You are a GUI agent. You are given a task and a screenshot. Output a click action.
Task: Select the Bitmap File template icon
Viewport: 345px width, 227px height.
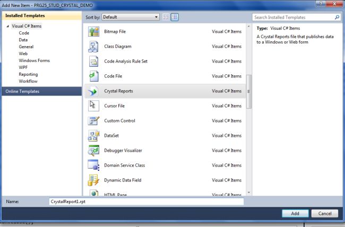click(x=94, y=32)
